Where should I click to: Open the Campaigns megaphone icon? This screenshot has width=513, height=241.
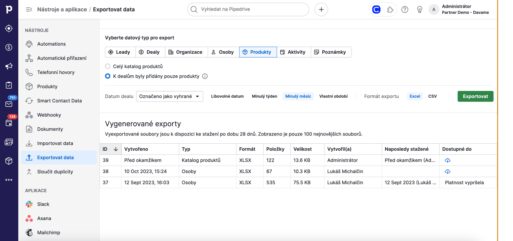[x=9, y=66]
